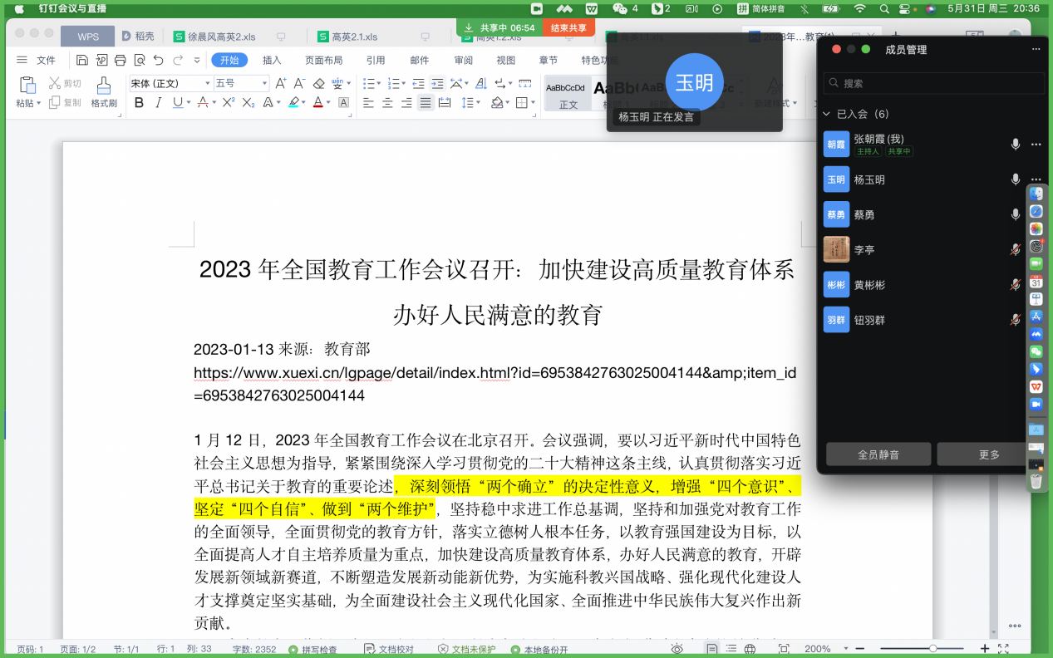The width and height of the screenshot is (1053, 658).
Task: Open the 页面布局 ribbon tab
Action: point(323,60)
